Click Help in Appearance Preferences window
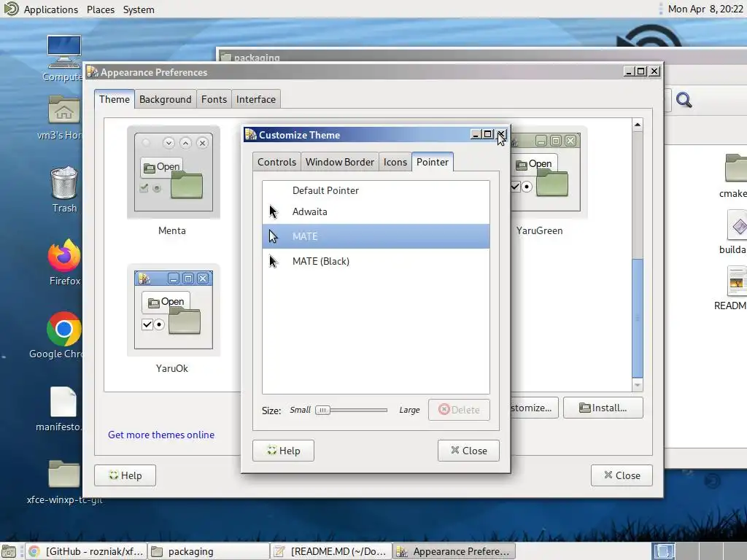 (x=125, y=475)
